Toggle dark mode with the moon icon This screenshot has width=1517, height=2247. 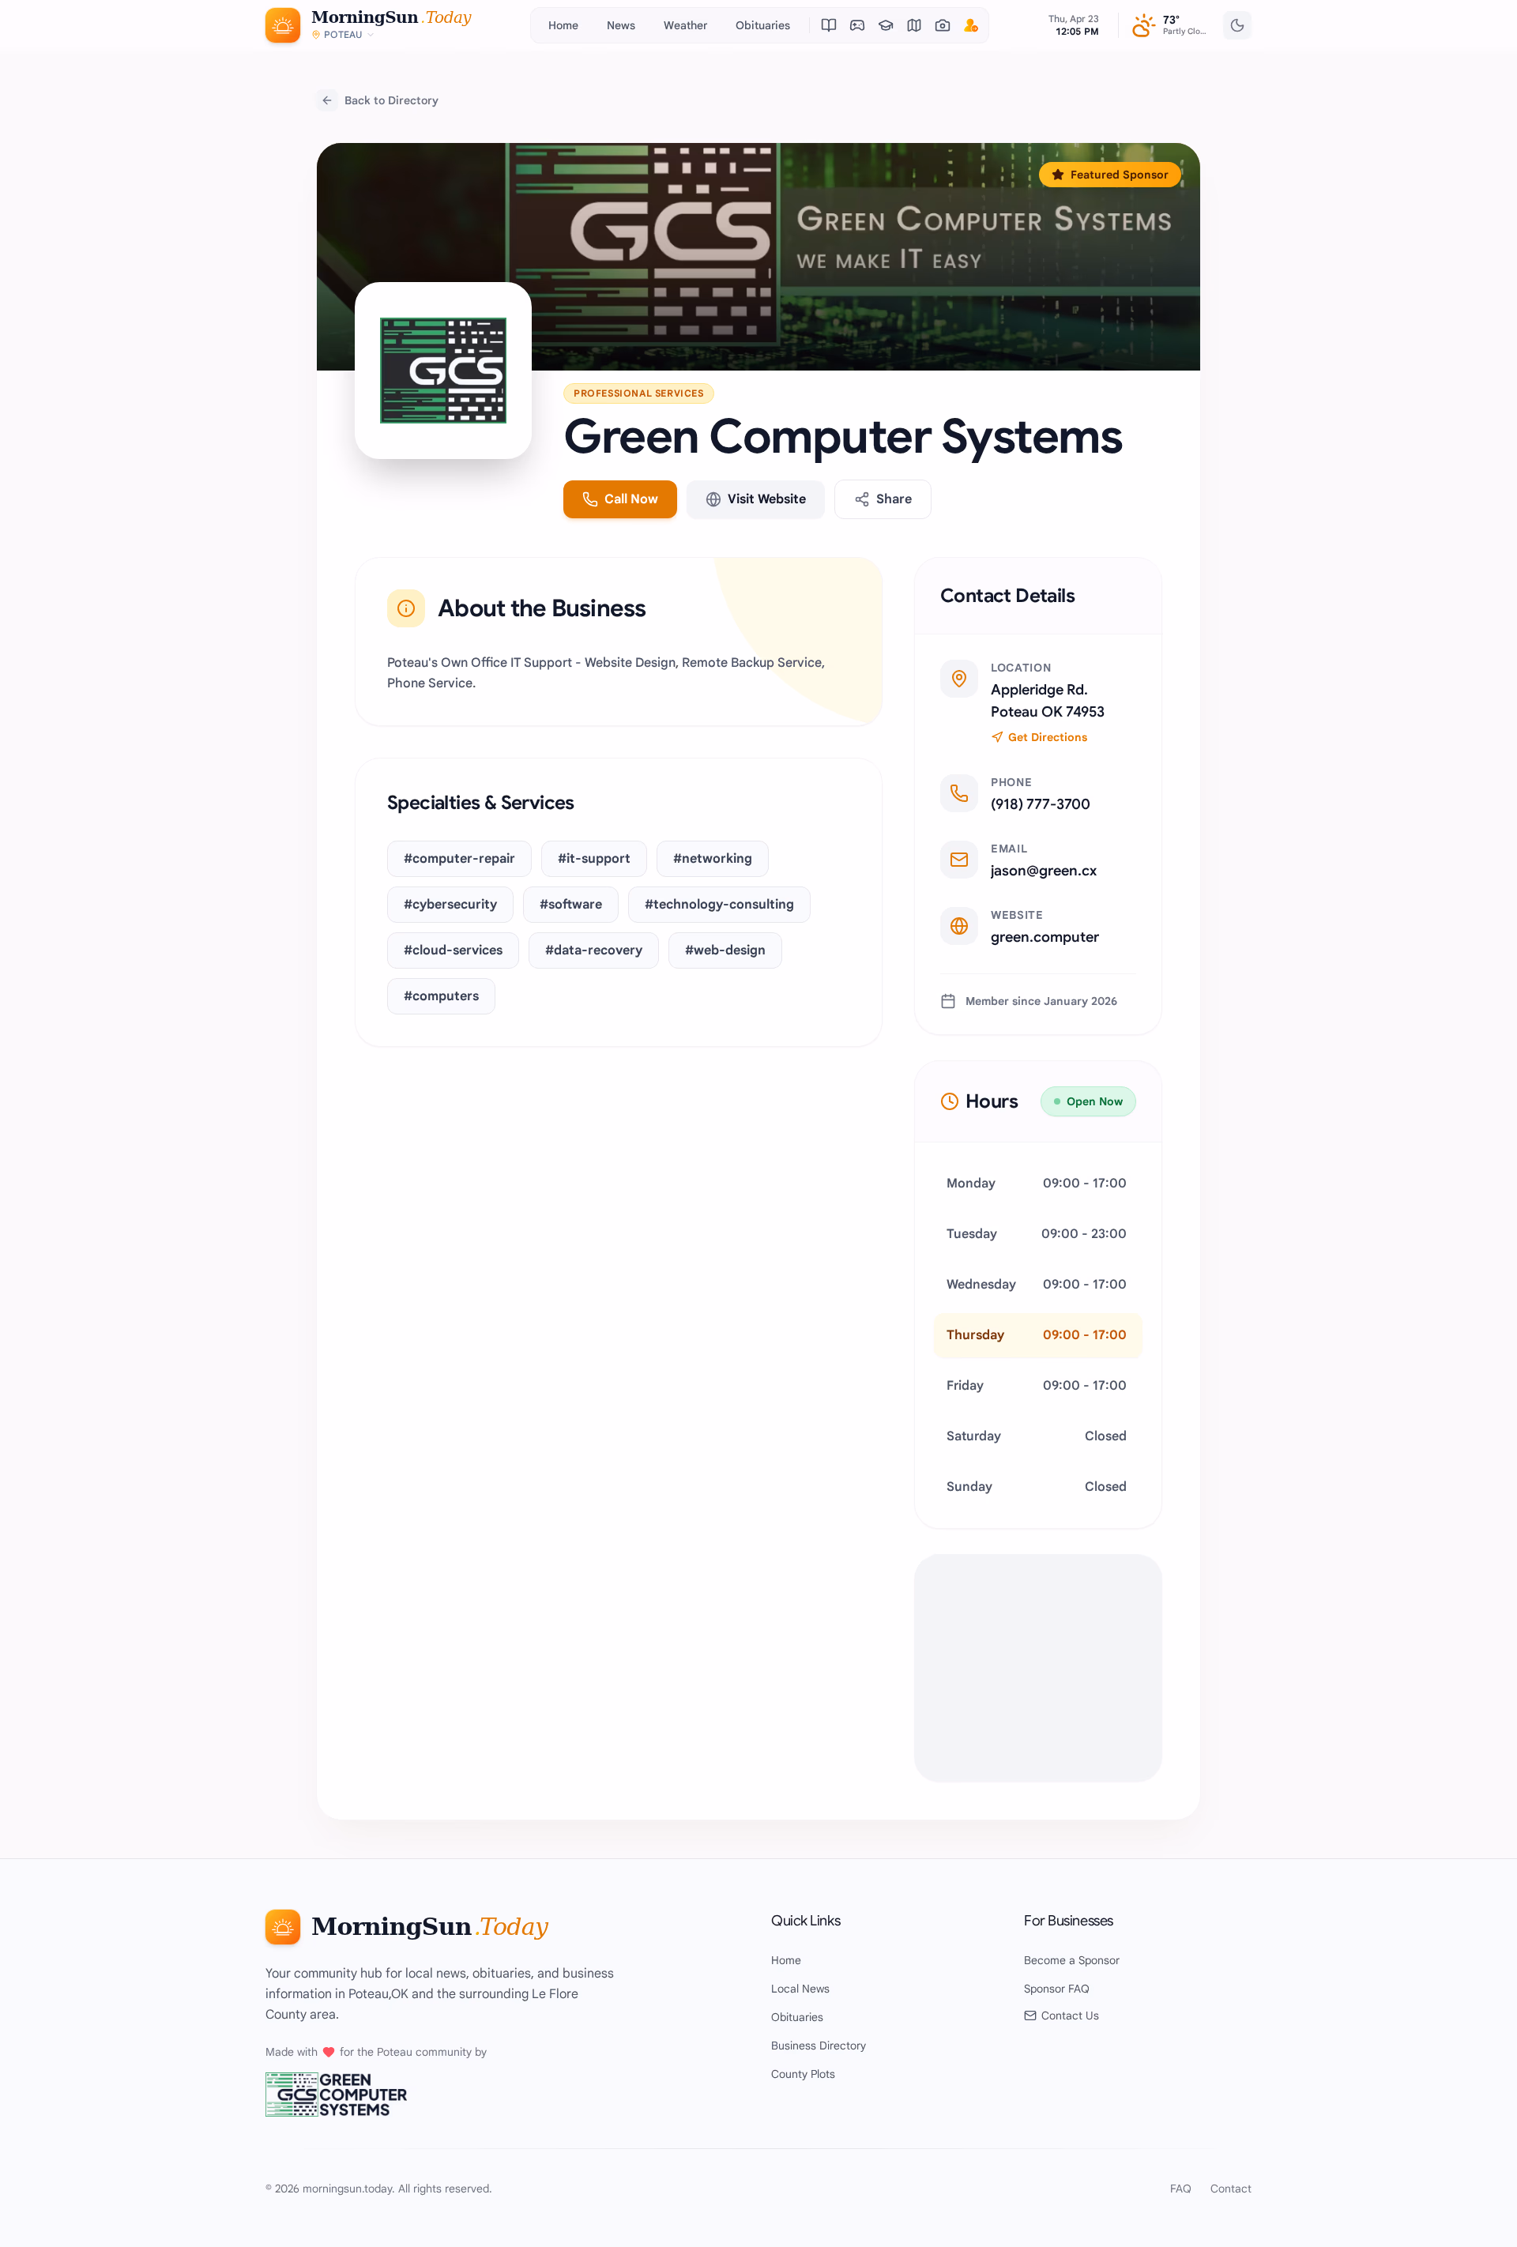1237,25
